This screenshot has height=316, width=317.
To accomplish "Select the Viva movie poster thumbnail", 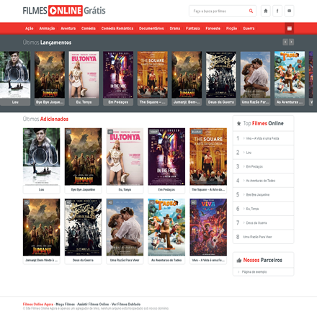I will coord(208,227).
